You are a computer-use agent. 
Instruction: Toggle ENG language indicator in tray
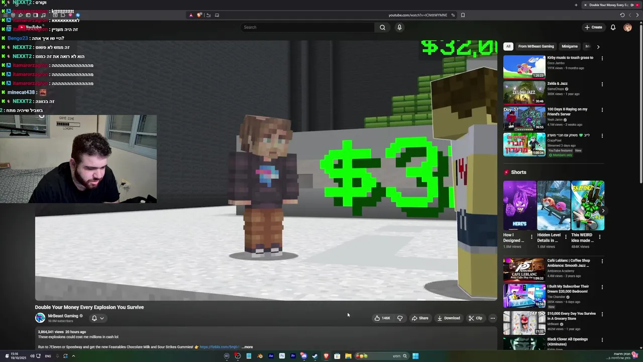tap(48, 356)
